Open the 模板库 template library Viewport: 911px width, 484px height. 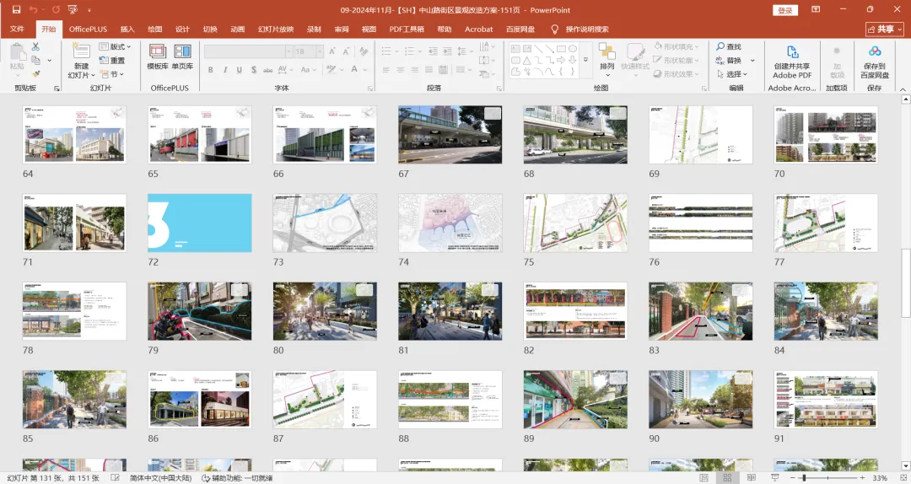158,56
